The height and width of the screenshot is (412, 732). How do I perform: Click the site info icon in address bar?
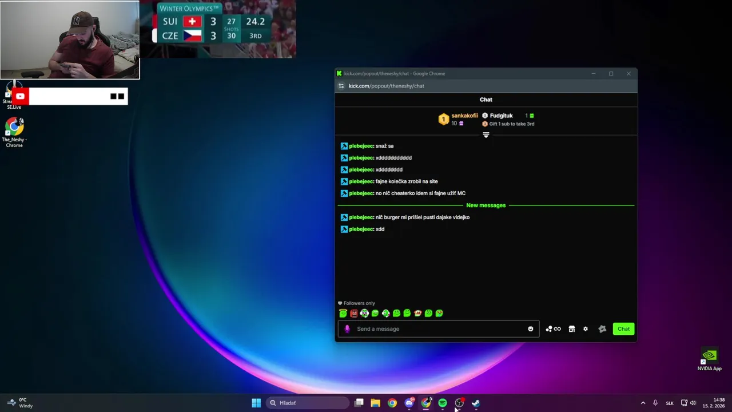click(x=341, y=86)
